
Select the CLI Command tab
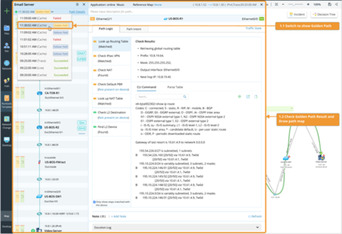point(147,87)
